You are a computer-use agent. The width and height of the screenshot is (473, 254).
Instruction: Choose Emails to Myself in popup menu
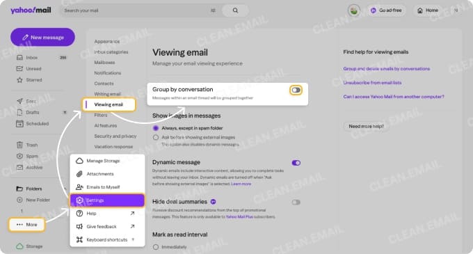click(x=107, y=187)
